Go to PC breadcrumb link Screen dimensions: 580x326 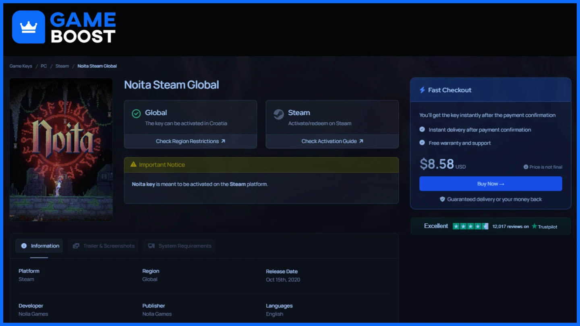pos(44,66)
